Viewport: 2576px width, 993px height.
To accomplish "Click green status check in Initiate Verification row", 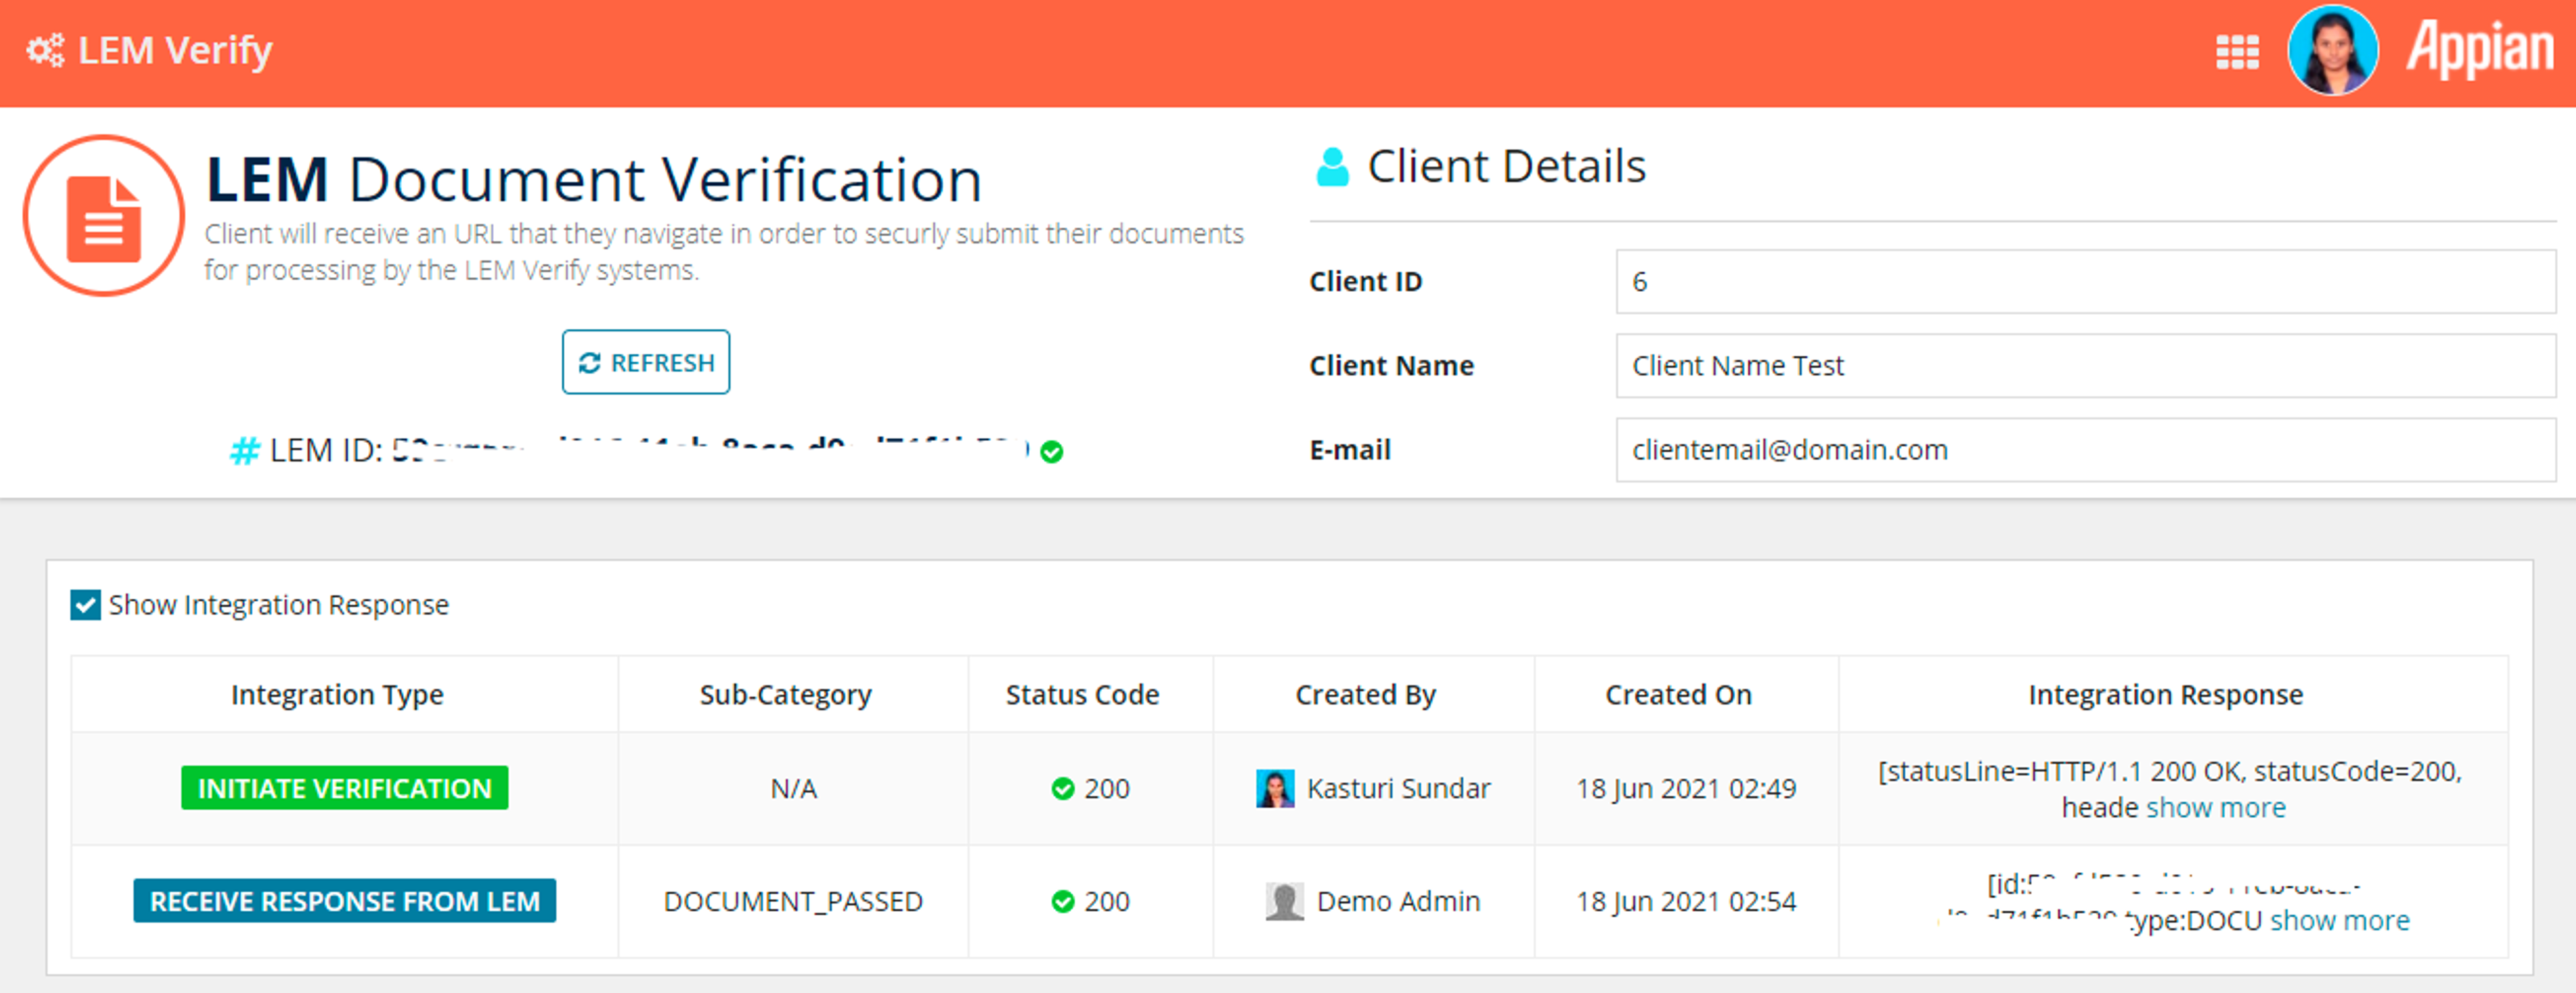I will point(1062,789).
